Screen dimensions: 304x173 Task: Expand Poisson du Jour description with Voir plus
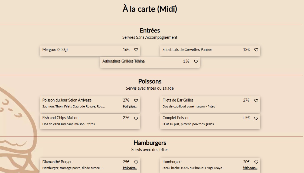130,106
